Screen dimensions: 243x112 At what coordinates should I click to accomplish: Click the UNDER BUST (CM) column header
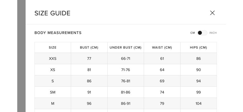click(126, 47)
